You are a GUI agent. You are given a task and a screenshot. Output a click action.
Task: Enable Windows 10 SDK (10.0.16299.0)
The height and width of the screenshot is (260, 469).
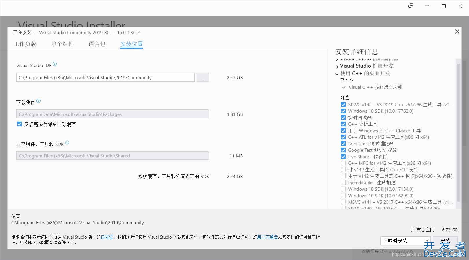[343, 196]
